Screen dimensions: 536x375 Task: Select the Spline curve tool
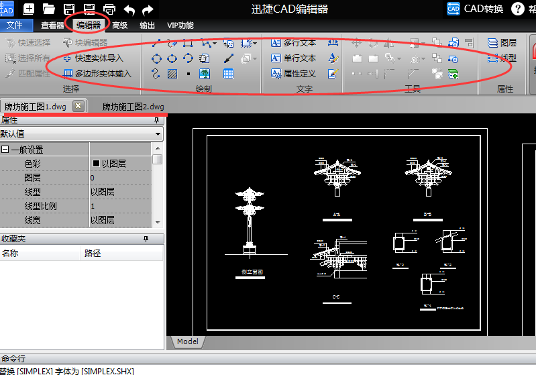[x=156, y=74]
